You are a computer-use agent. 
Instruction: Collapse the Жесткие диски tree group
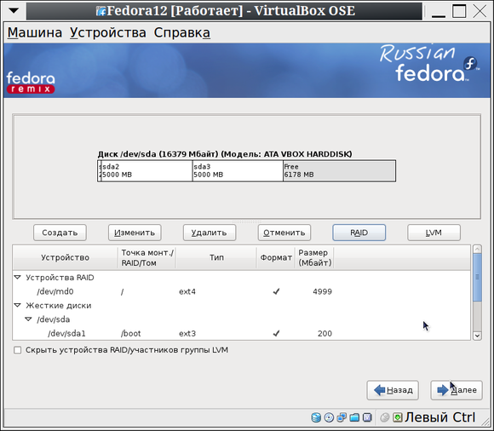point(18,305)
